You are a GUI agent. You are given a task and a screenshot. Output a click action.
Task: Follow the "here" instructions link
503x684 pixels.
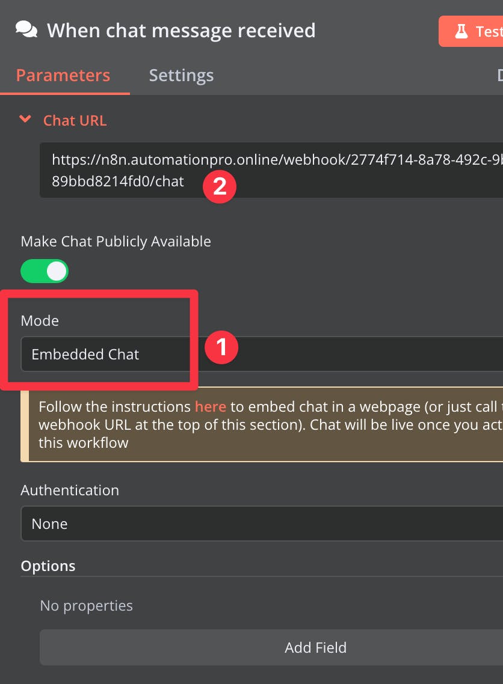click(210, 406)
